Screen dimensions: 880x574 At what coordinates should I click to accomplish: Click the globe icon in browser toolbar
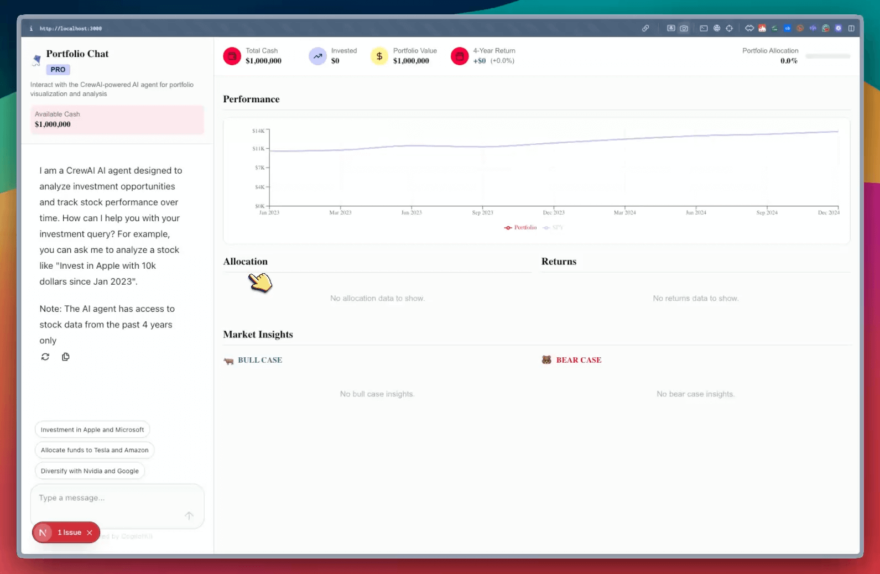point(717,28)
